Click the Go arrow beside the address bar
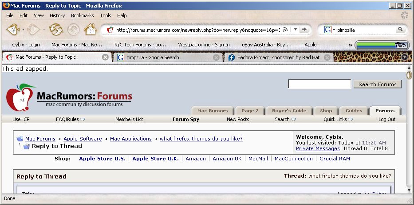 [x=304, y=30]
